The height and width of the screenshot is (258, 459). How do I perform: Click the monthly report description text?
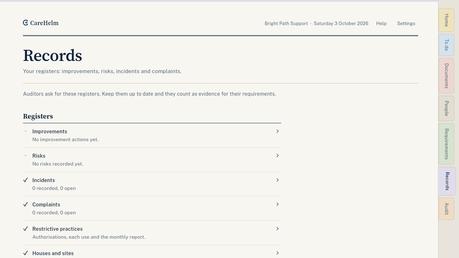click(89, 237)
